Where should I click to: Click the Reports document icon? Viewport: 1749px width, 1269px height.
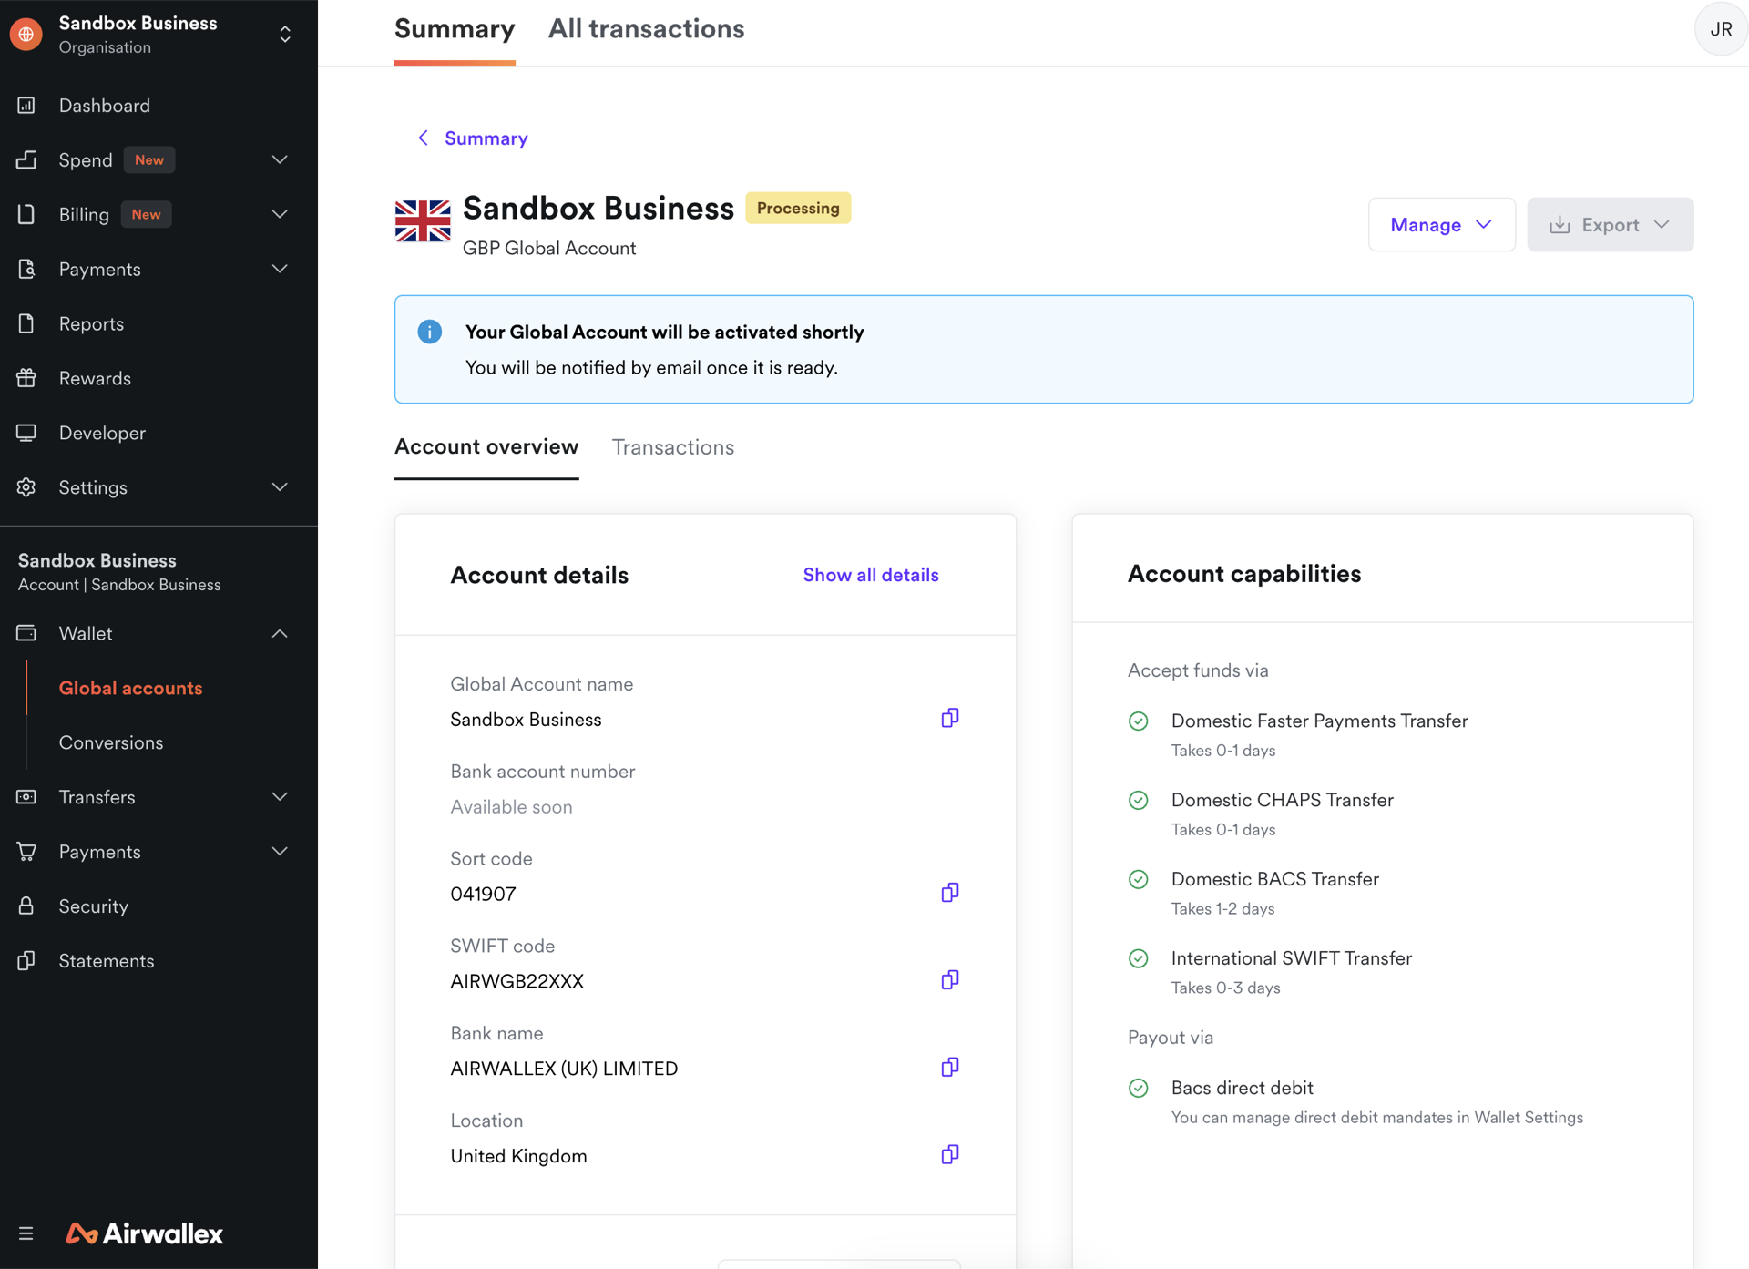click(x=26, y=323)
